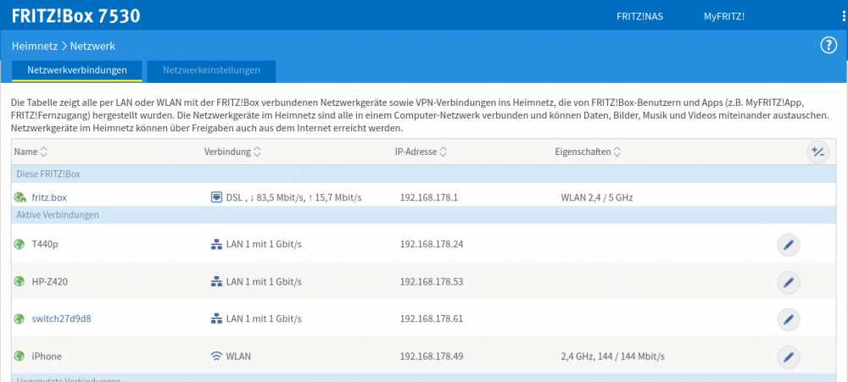Open the switch27d9d8 device link
This screenshot has width=848, height=382.
coord(61,318)
